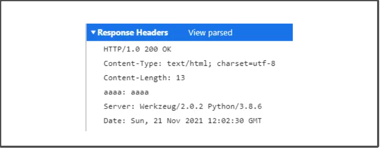The width and height of the screenshot is (380, 149).
Task: Switch to View parsed mode
Action: coord(210,32)
